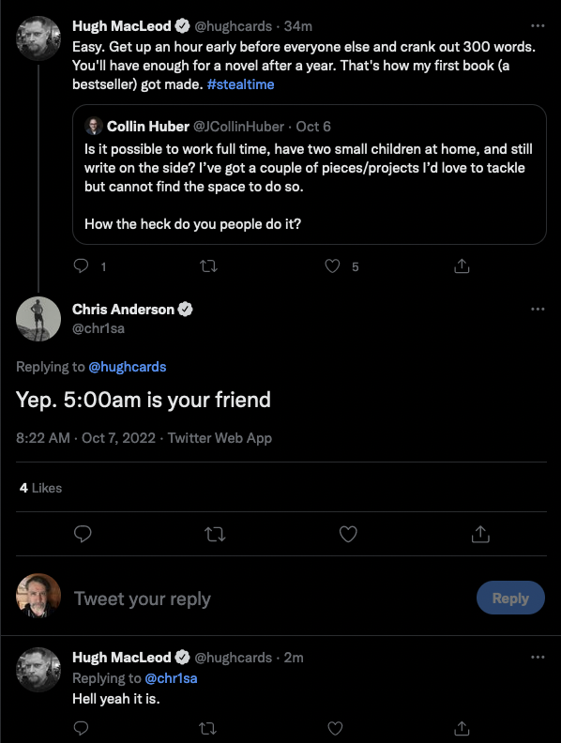Like Chris Anderson's 5:00am tweet
The height and width of the screenshot is (743, 561).
point(348,534)
